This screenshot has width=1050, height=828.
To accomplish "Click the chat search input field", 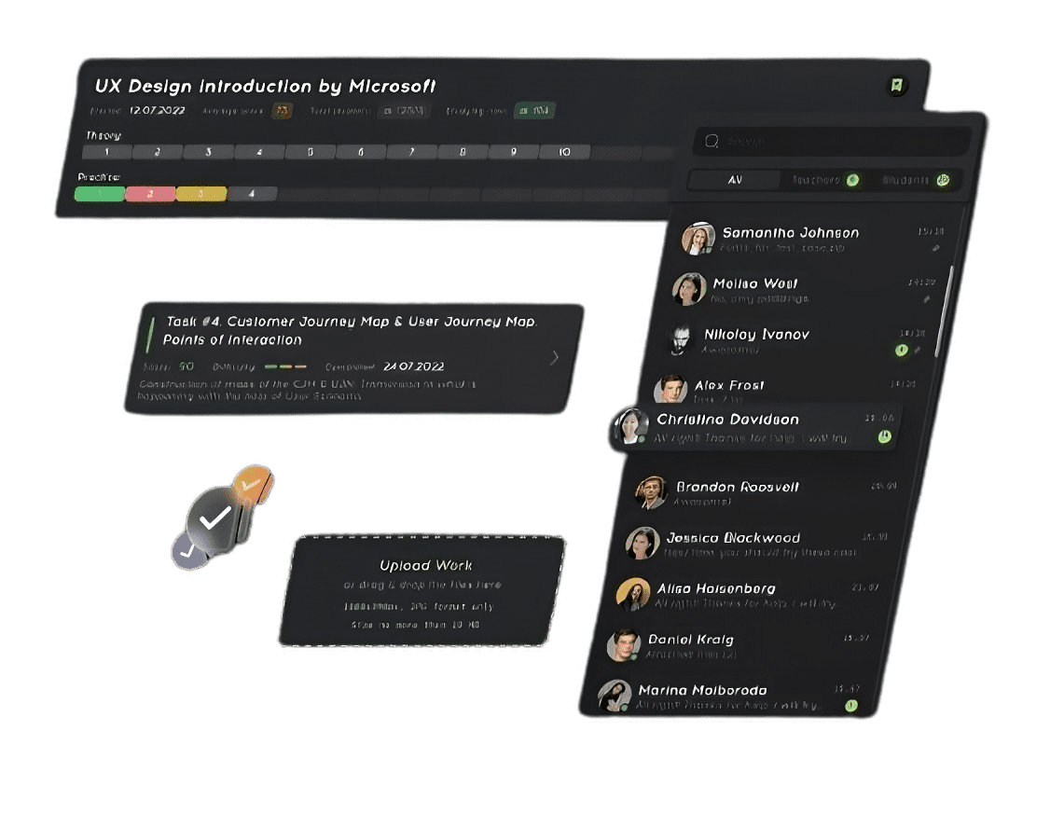I will (x=832, y=141).
